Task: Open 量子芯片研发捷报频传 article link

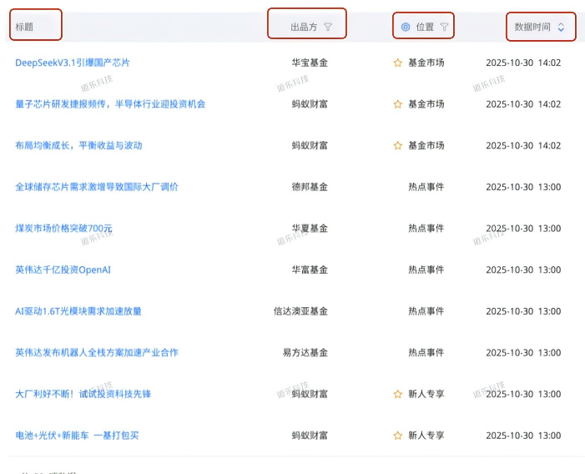Action: 110,104
